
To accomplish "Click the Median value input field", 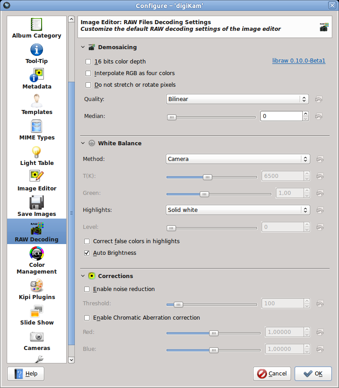I will (x=281, y=116).
